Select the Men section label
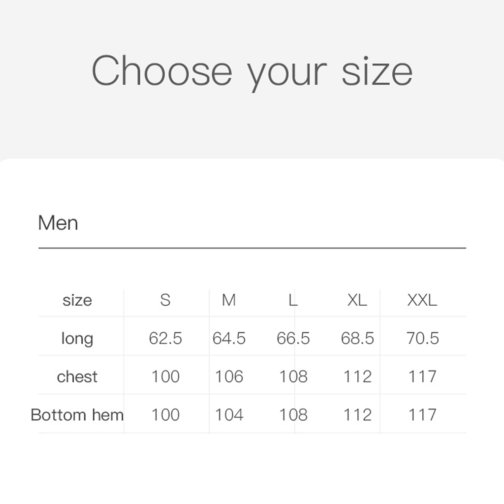 coord(58,223)
